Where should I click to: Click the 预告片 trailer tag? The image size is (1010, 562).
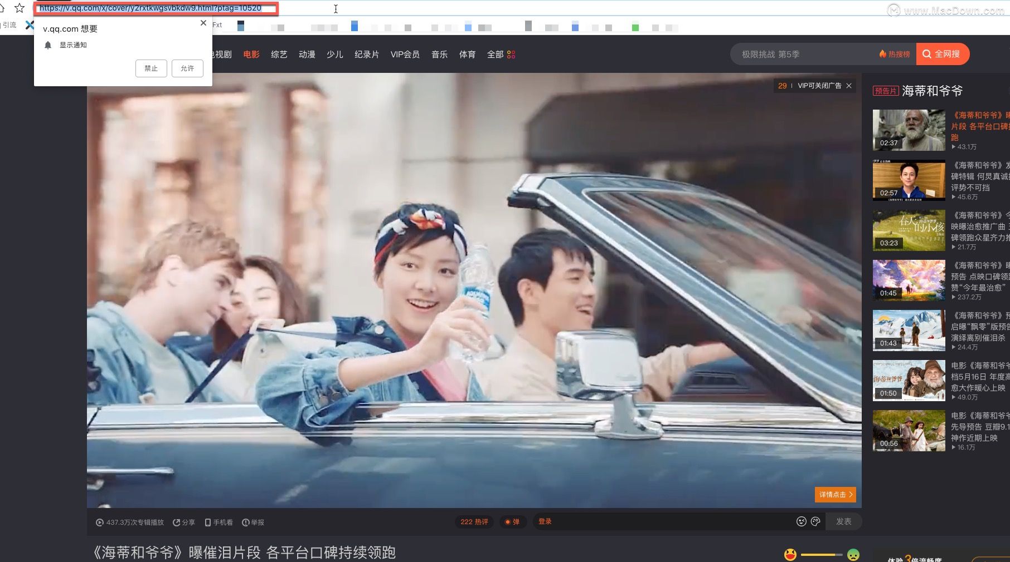pyautogui.click(x=886, y=91)
